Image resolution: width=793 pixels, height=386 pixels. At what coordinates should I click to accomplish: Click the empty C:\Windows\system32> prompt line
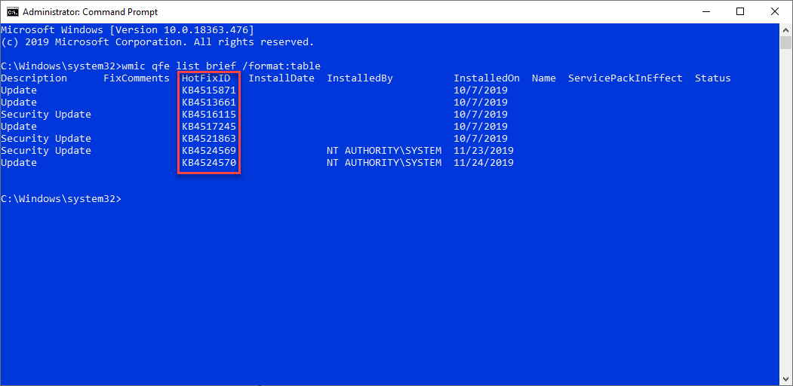pyautogui.click(x=61, y=199)
